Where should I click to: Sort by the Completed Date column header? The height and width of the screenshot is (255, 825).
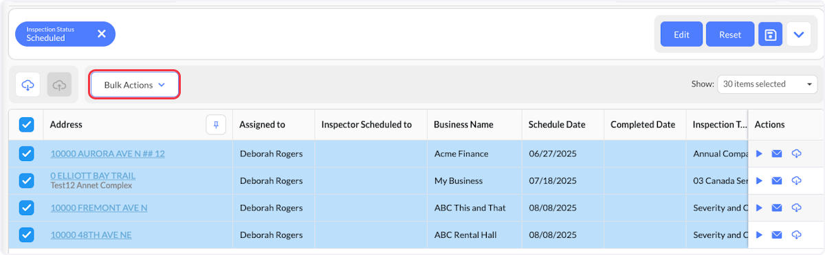[643, 125]
